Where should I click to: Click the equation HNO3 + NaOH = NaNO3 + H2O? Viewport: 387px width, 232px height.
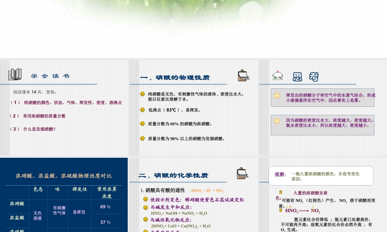179,213
